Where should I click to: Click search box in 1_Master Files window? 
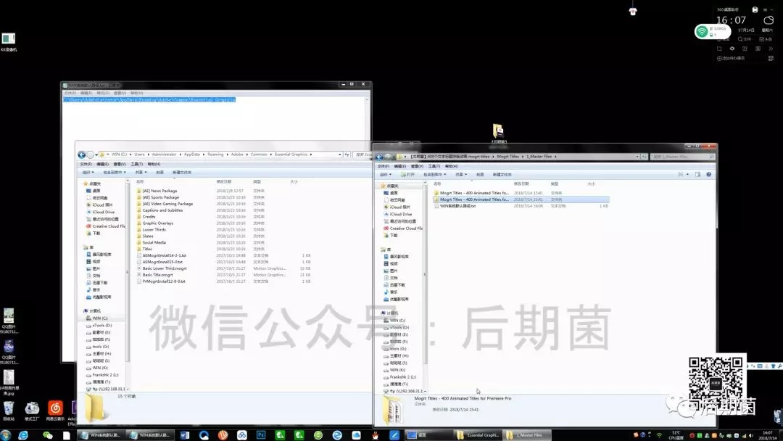coord(683,157)
